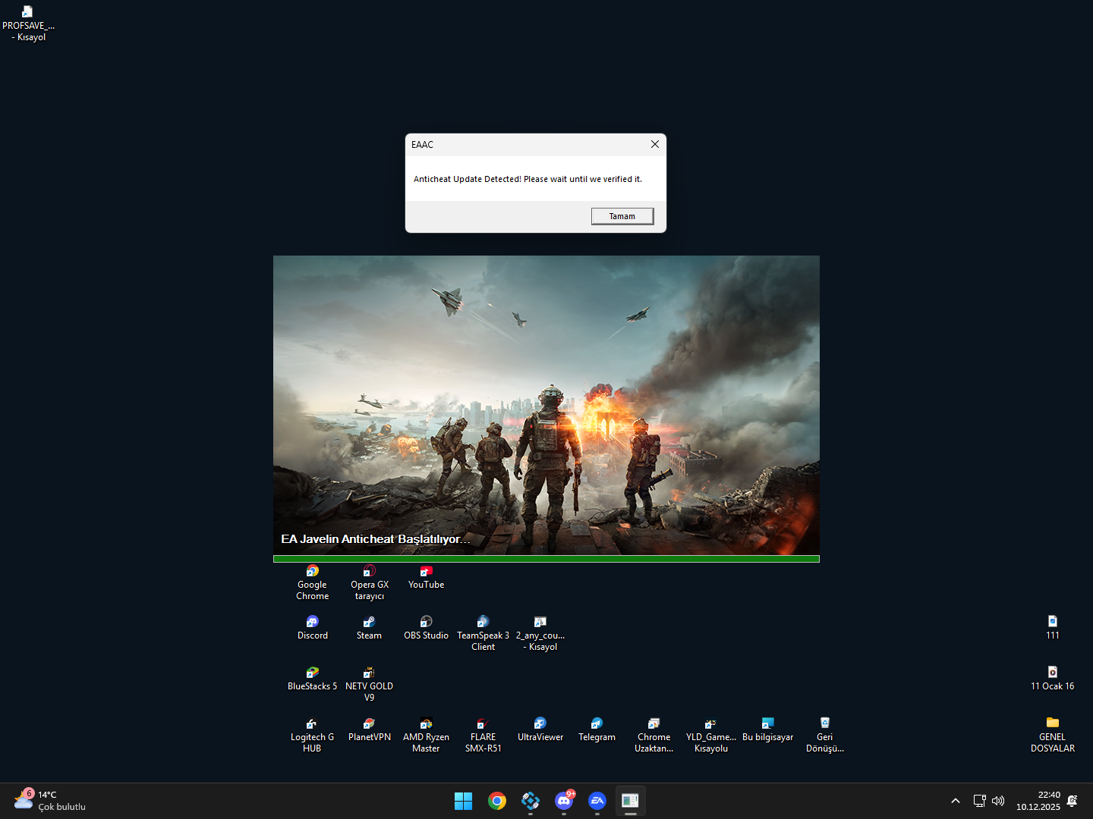Select the Discord desktop shortcut
The width and height of the screenshot is (1093, 819).
tap(312, 628)
